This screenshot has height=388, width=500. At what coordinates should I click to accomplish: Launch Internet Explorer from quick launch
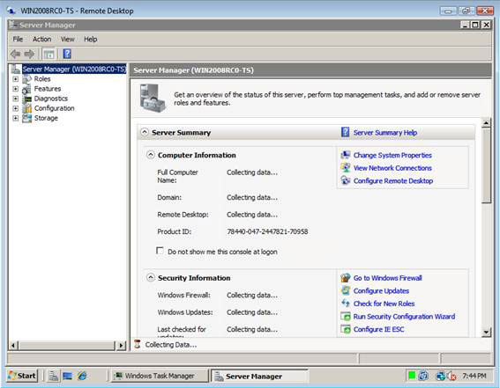click(82, 376)
